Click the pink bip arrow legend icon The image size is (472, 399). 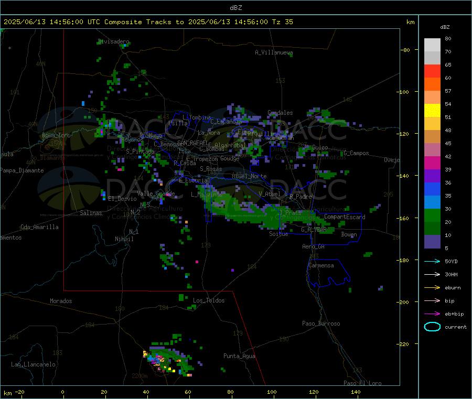432,300
